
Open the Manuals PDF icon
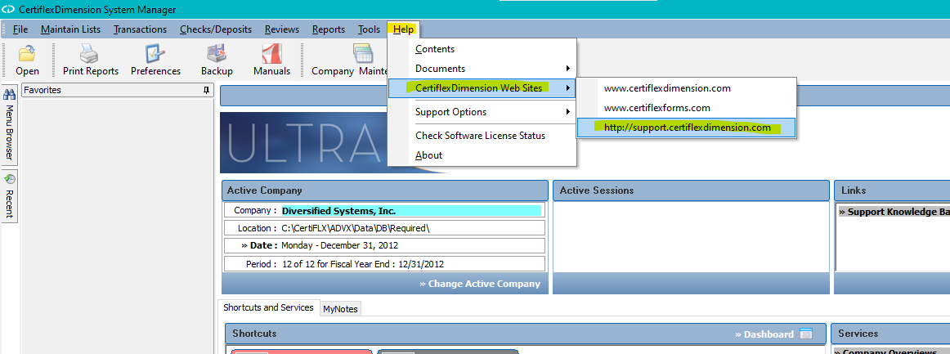coord(271,54)
